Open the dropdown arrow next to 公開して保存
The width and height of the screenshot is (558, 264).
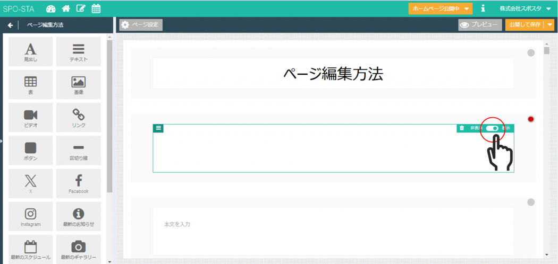[x=550, y=25]
